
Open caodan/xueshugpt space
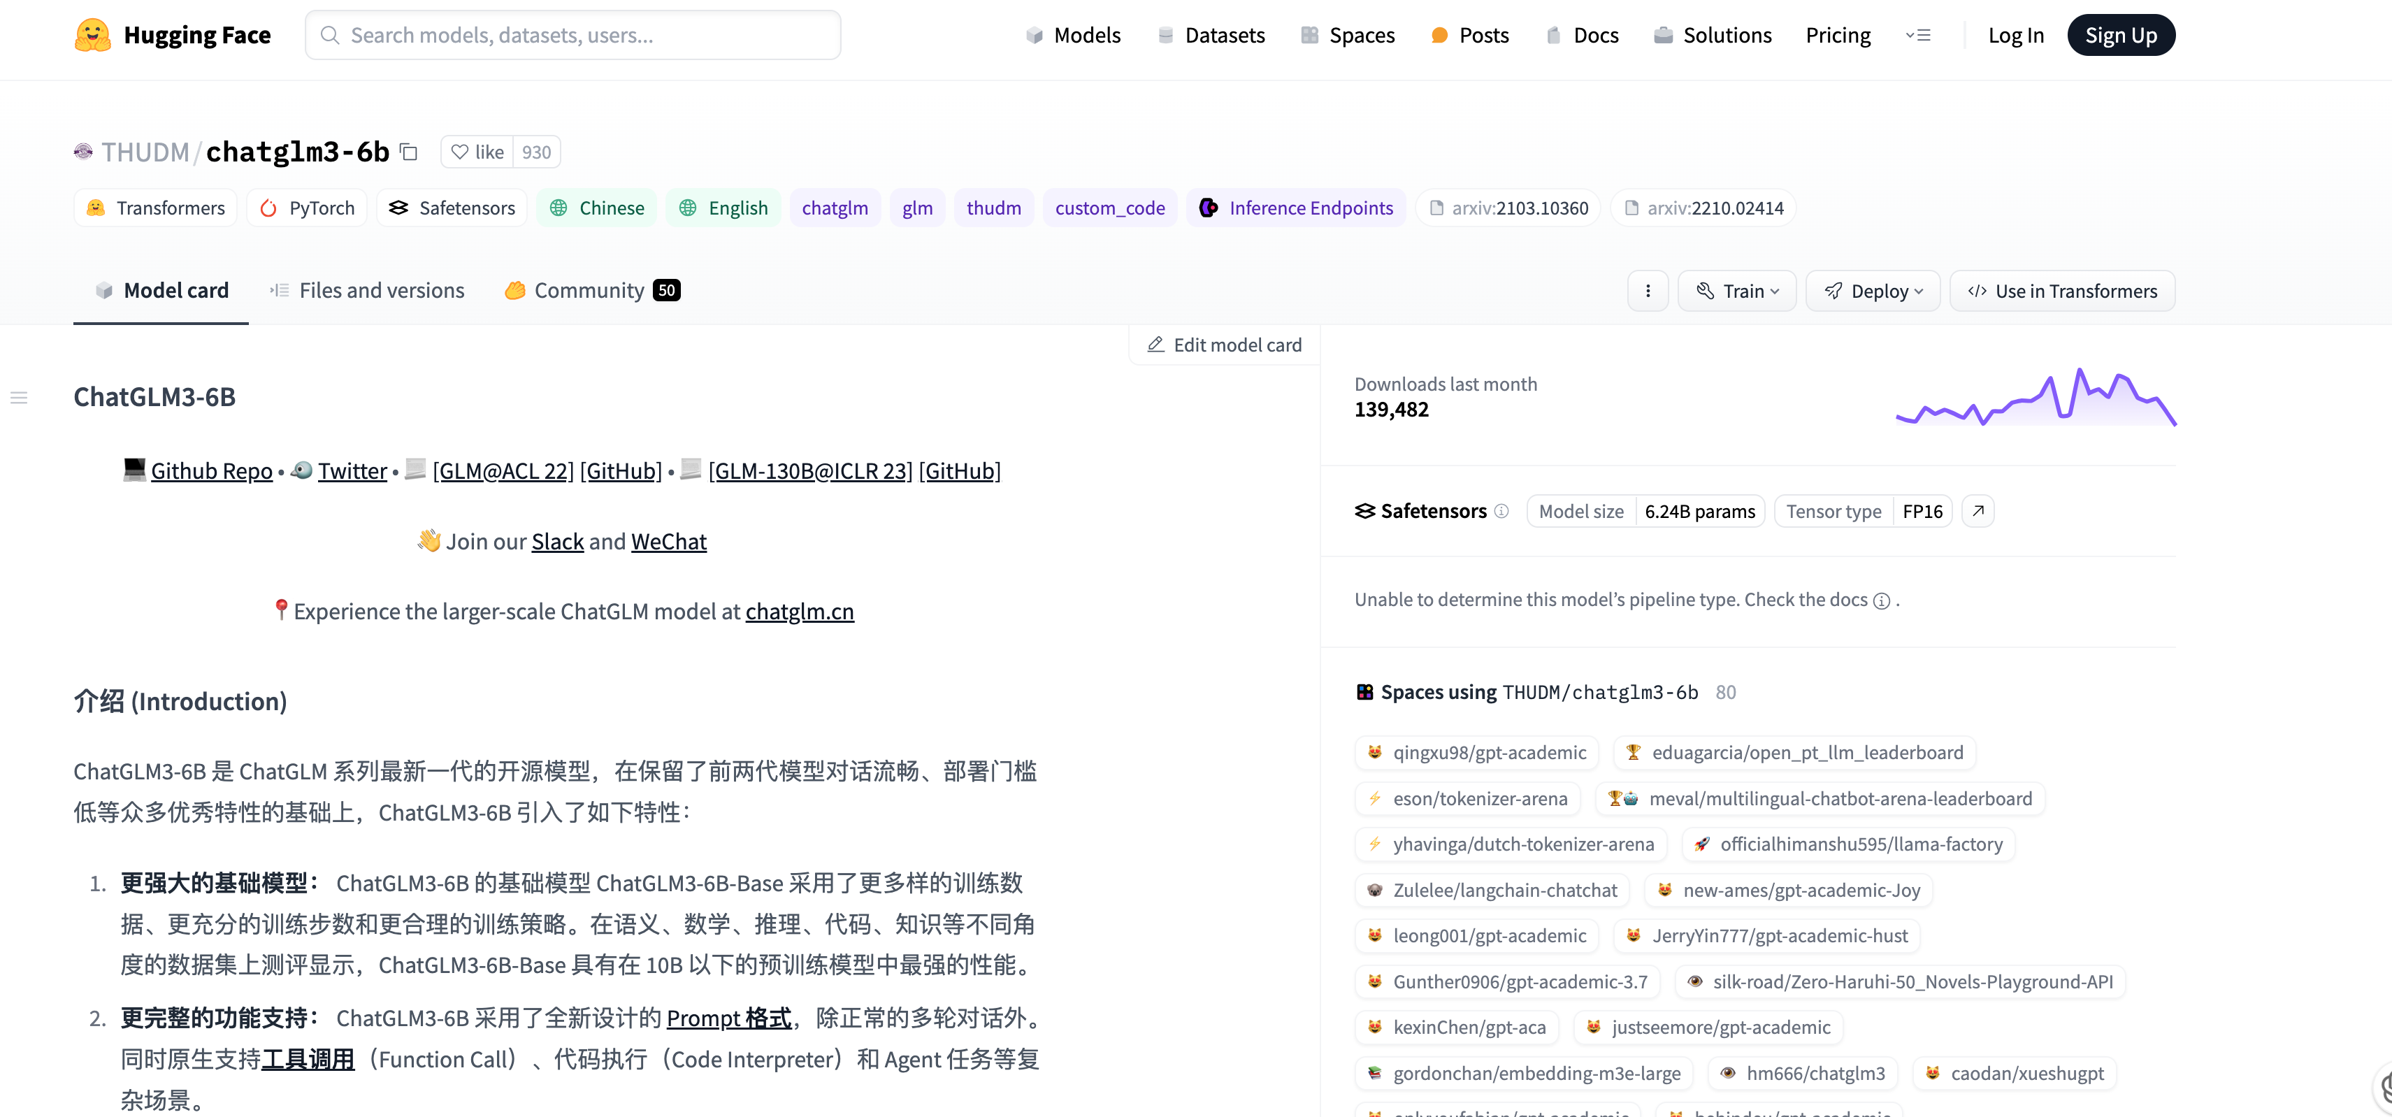point(2014,1074)
